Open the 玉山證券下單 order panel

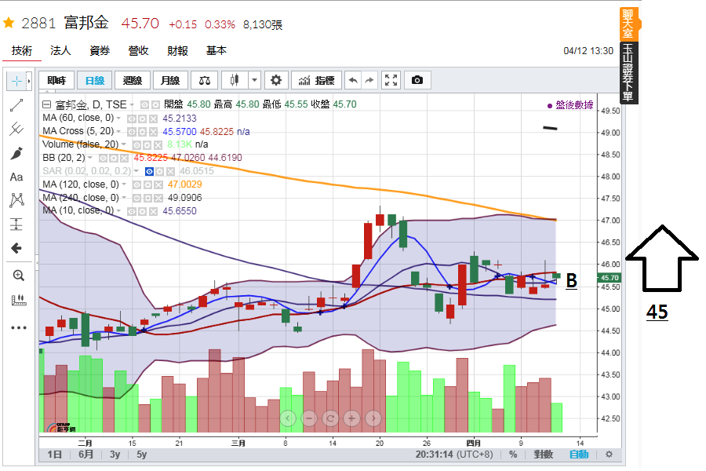pos(628,72)
